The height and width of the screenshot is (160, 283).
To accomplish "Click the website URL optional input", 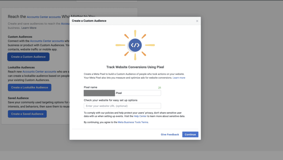I will coord(122,106).
